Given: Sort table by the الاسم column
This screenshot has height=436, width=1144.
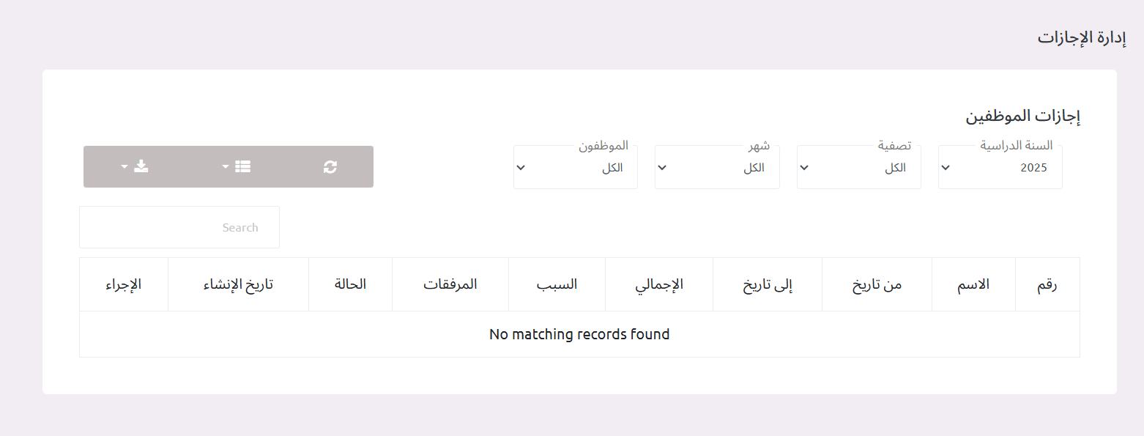Looking at the screenshot, I should click(973, 284).
